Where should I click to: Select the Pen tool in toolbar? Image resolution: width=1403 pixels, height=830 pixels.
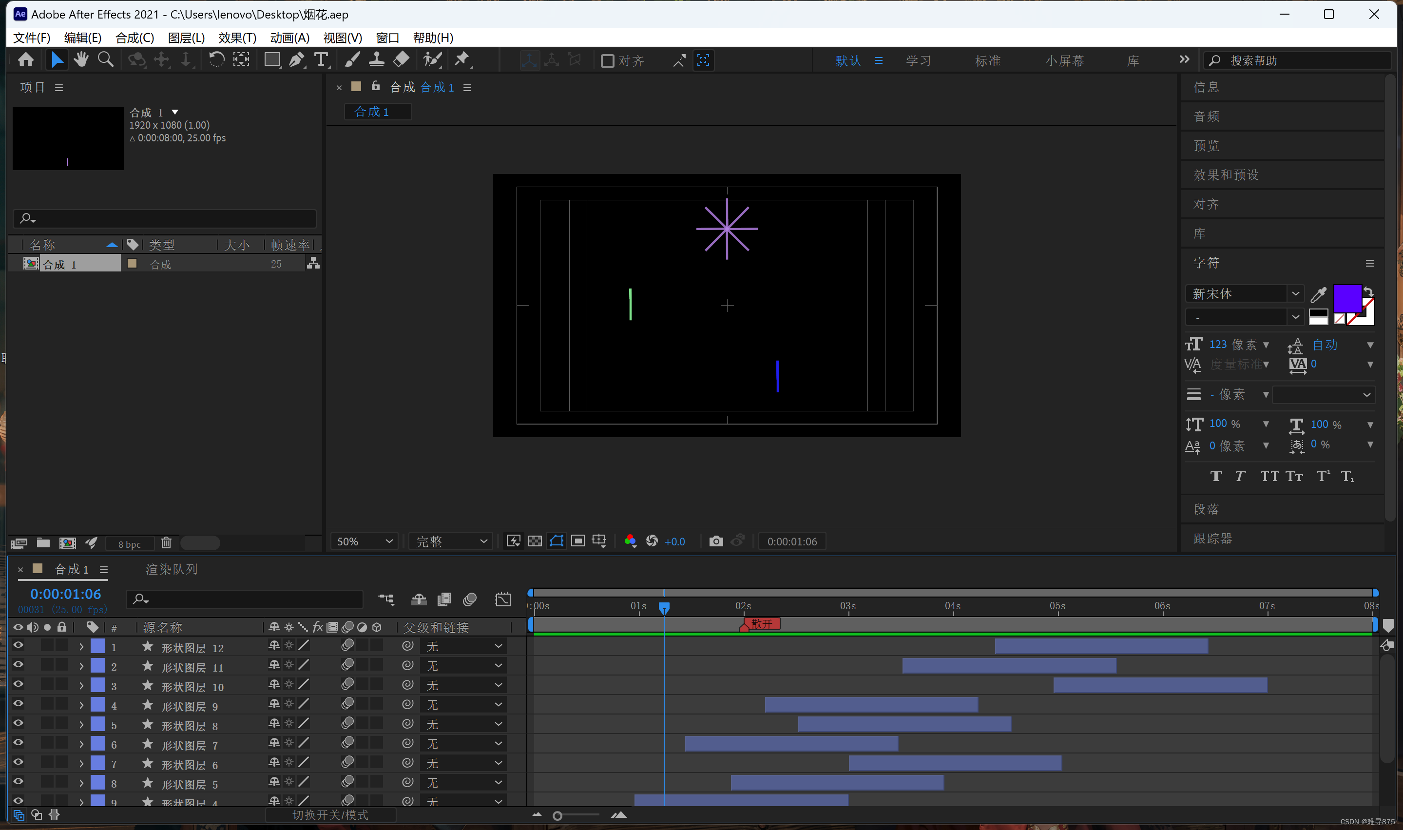click(296, 60)
